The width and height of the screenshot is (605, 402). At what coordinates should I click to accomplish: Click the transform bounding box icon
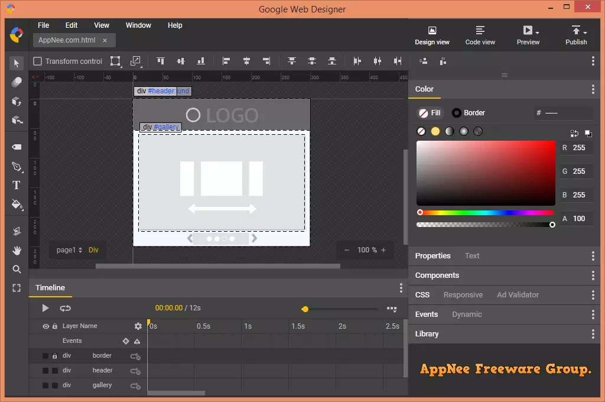115,61
